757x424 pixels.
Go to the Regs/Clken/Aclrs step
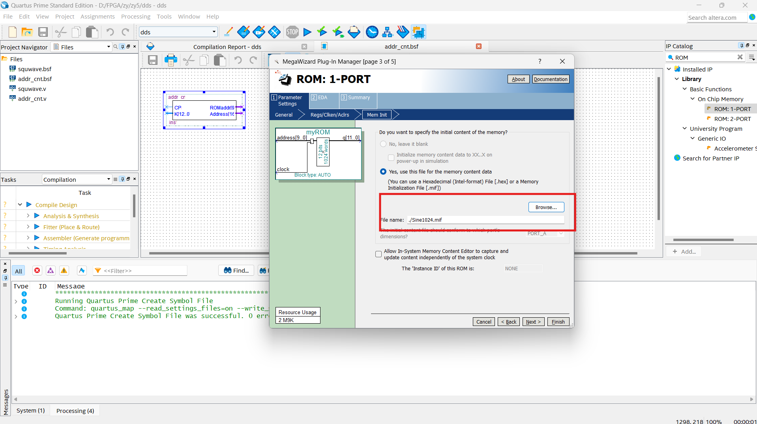pyautogui.click(x=330, y=115)
